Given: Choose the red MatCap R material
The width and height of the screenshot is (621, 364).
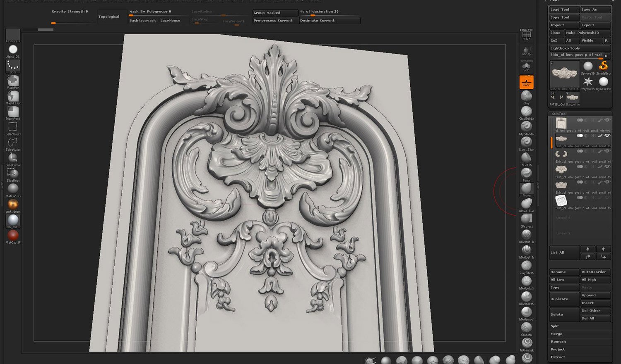Looking at the screenshot, I should point(13,236).
